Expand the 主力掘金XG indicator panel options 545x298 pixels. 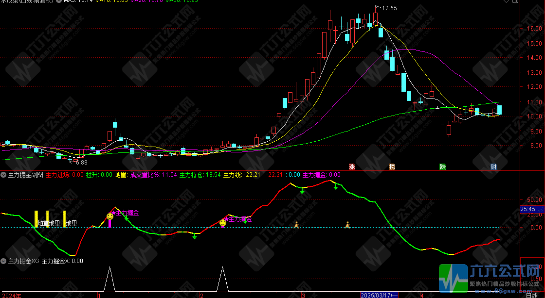coord(4,261)
